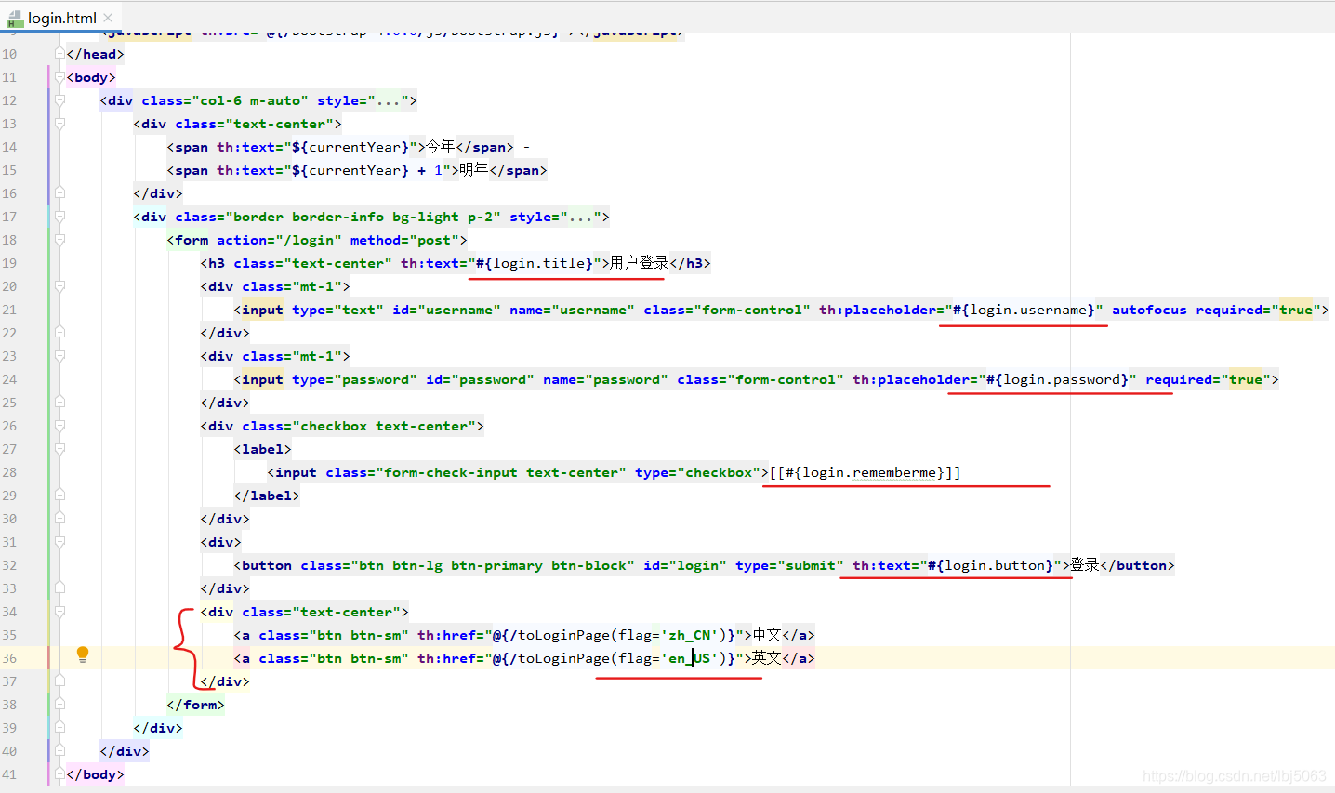Screen dimensions: 1335x793
Task: Click the autofocus attribute on line 21
Action: [1149, 310]
